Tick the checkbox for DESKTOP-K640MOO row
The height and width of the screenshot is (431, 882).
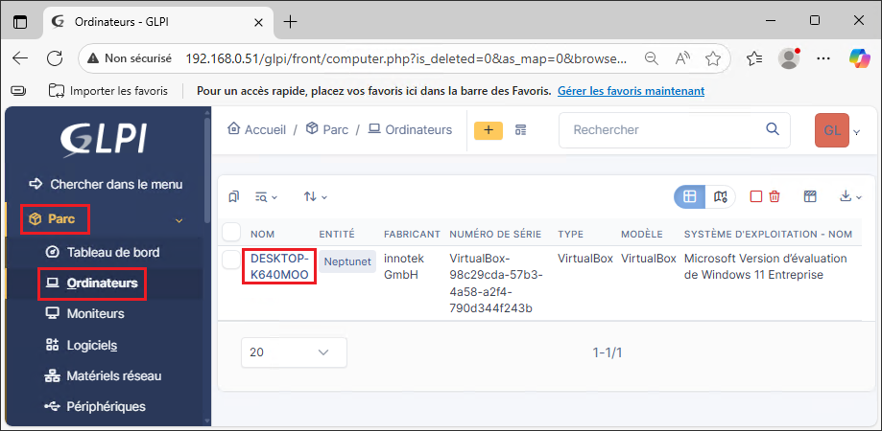[231, 260]
